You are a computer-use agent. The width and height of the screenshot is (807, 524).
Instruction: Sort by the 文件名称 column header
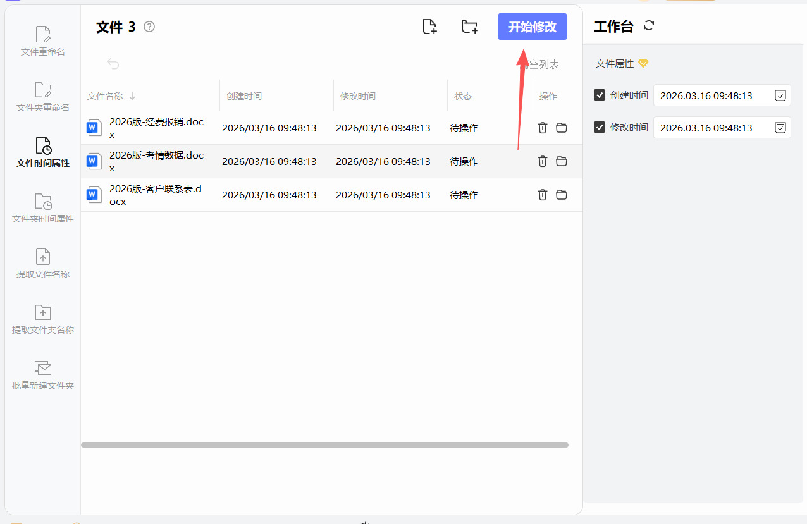[x=111, y=96]
